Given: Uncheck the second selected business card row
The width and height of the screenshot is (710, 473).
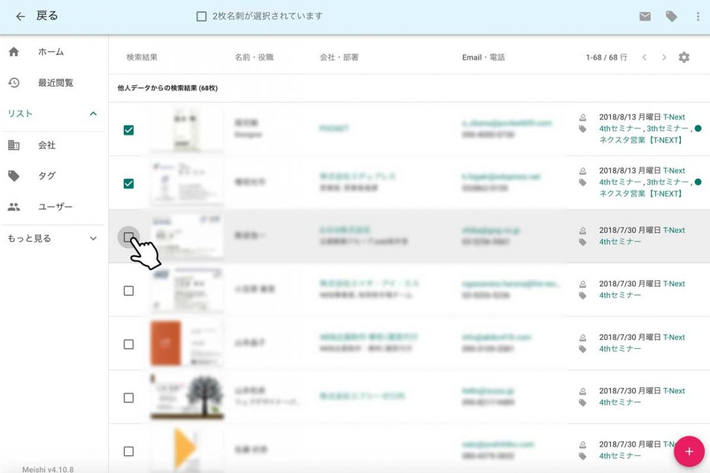Looking at the screenshot, I should pyautogui.click(x=129, y=184).
